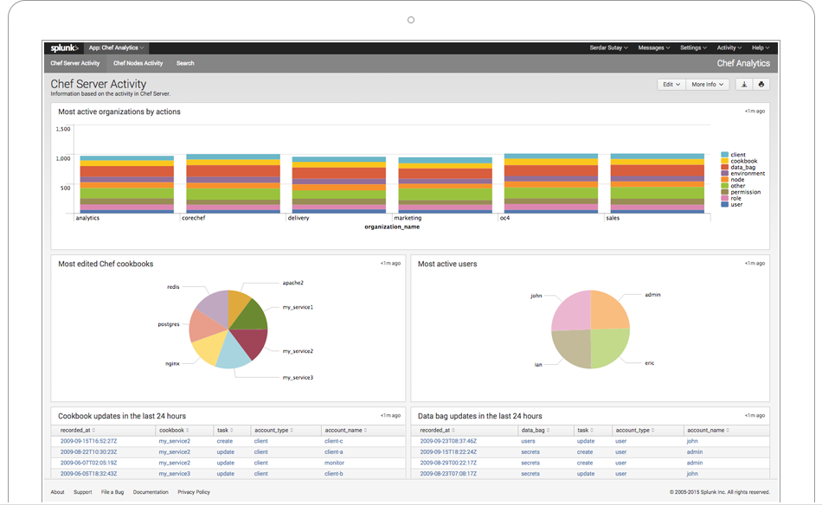Click the monitor account name

coord(334,463)
